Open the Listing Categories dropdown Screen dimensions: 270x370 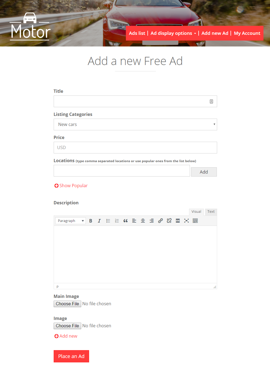(135, 124)
